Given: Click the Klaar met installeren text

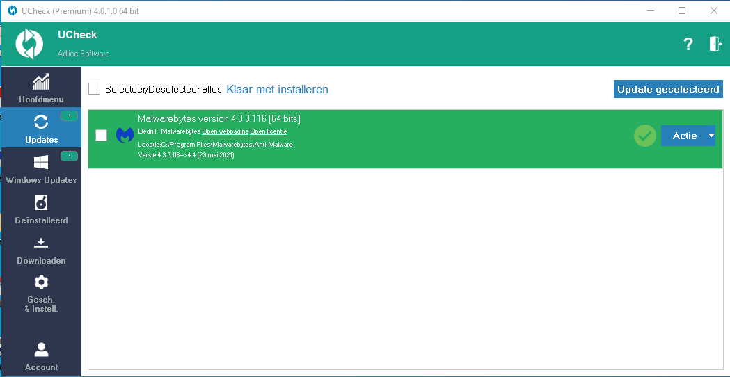Looking at the screenshot, I should (x=278, y=89).
